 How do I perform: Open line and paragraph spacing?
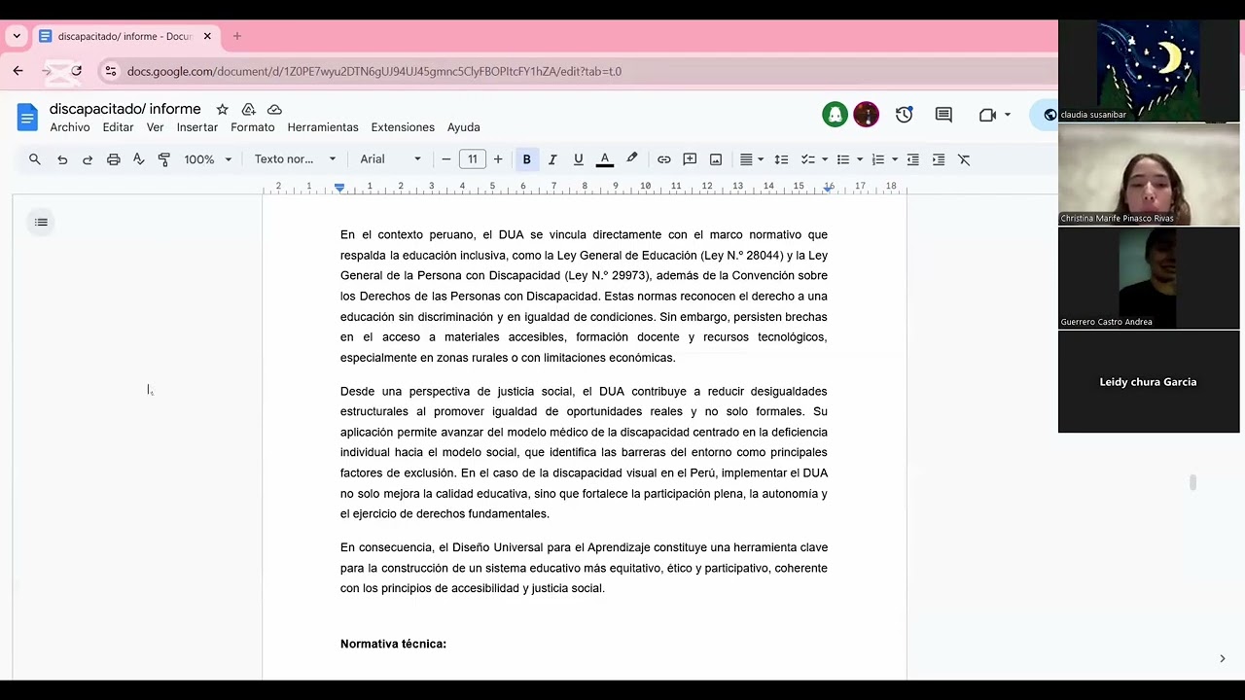pos(781,159)
